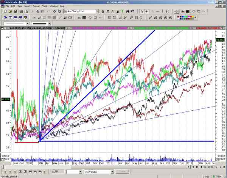The image size is (227, 178).
Task: Open the Edit menu
Action: tap(13, 6)
